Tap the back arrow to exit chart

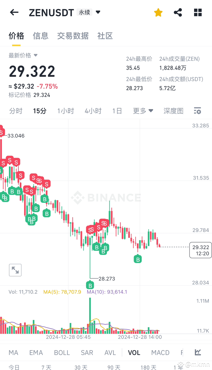coord(14,12)
